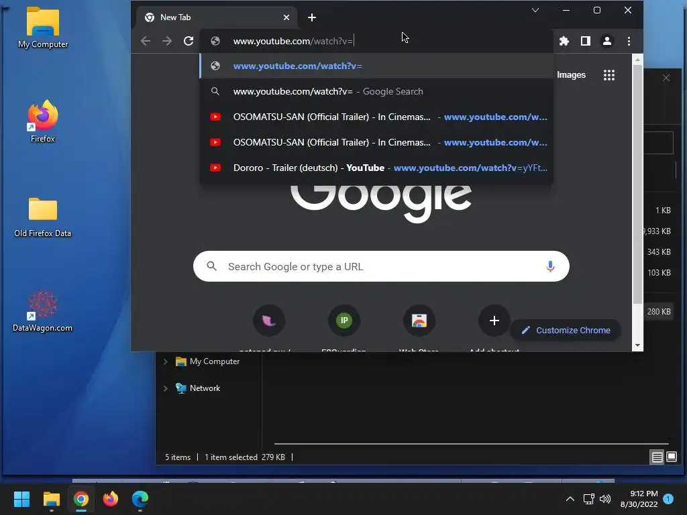This screenshot has height=515, width=687.
Task: Select the second OSOMATSU-SAN Official Trailer suggestion
Action: tap(376, 142)
